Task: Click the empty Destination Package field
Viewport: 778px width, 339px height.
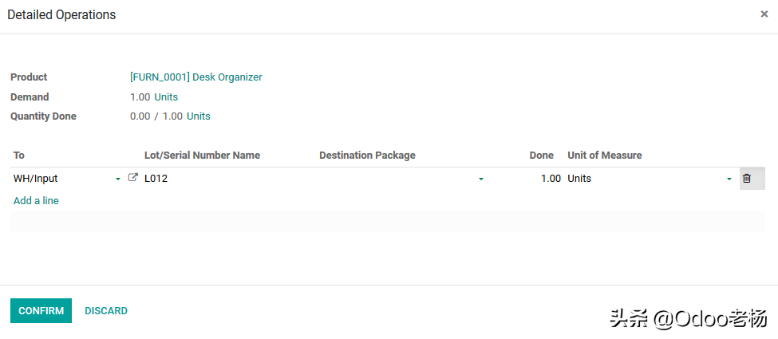Action: tap(395, 179)
